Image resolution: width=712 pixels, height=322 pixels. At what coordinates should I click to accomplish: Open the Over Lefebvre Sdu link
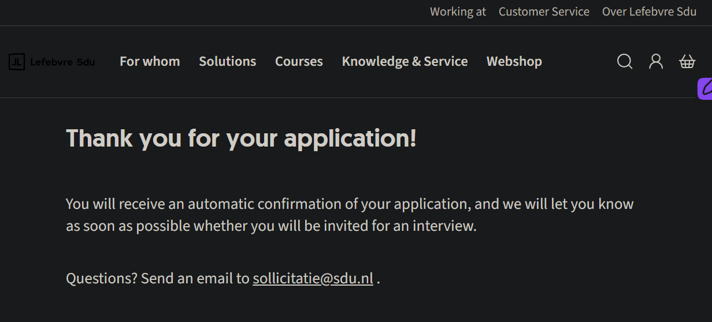pyautogui.click(x=649, y=12)
